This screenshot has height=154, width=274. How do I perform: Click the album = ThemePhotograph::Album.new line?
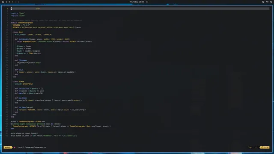point(27,121)
